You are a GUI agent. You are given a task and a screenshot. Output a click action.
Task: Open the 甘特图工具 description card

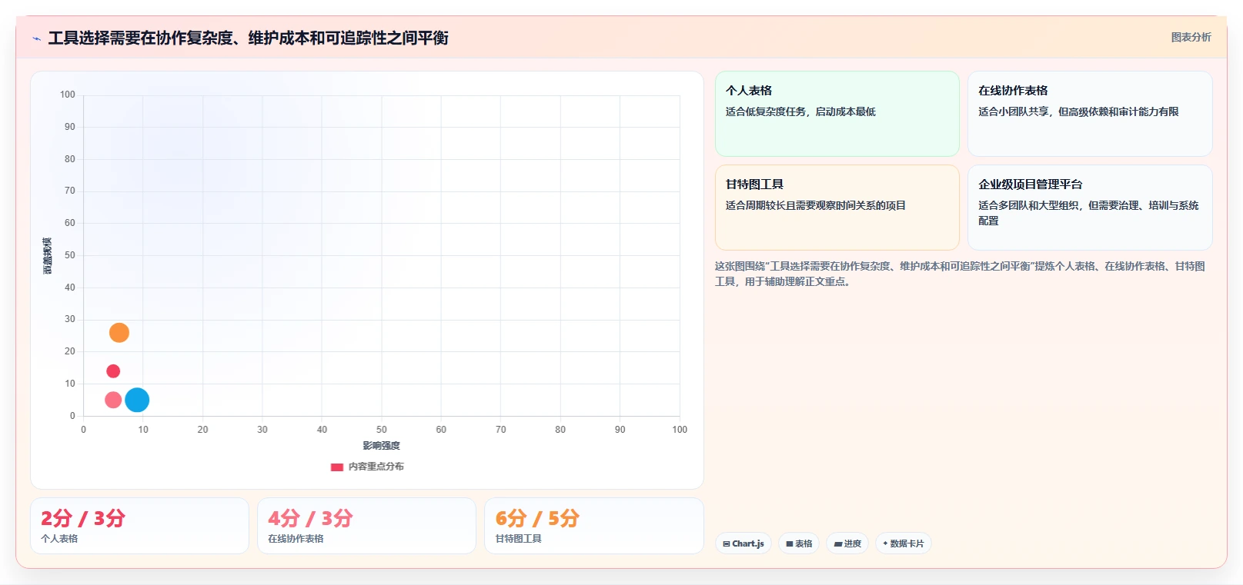click(837, 208)
